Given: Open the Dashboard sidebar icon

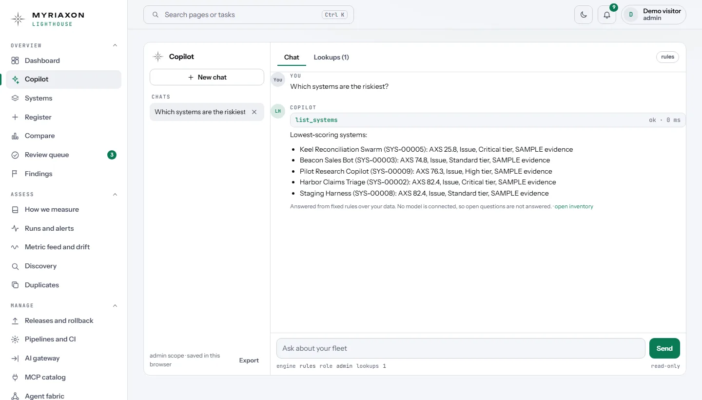Looking at the screenshot, I should (15, 60).
